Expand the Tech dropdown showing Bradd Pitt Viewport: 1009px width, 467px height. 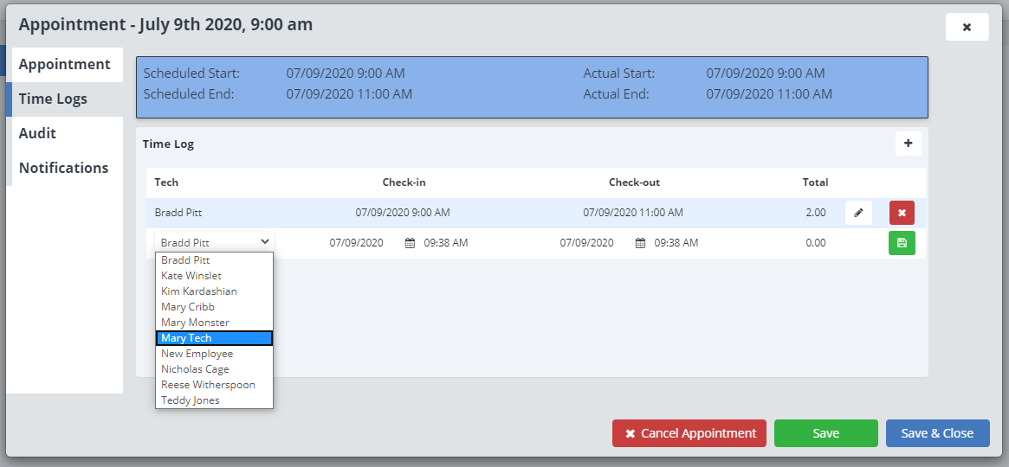(x=215, y=243)
